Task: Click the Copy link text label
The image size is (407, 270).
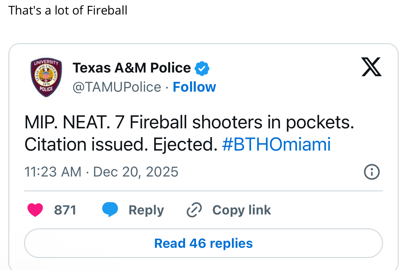Action: pyautogui.click(x=242, y=210)
